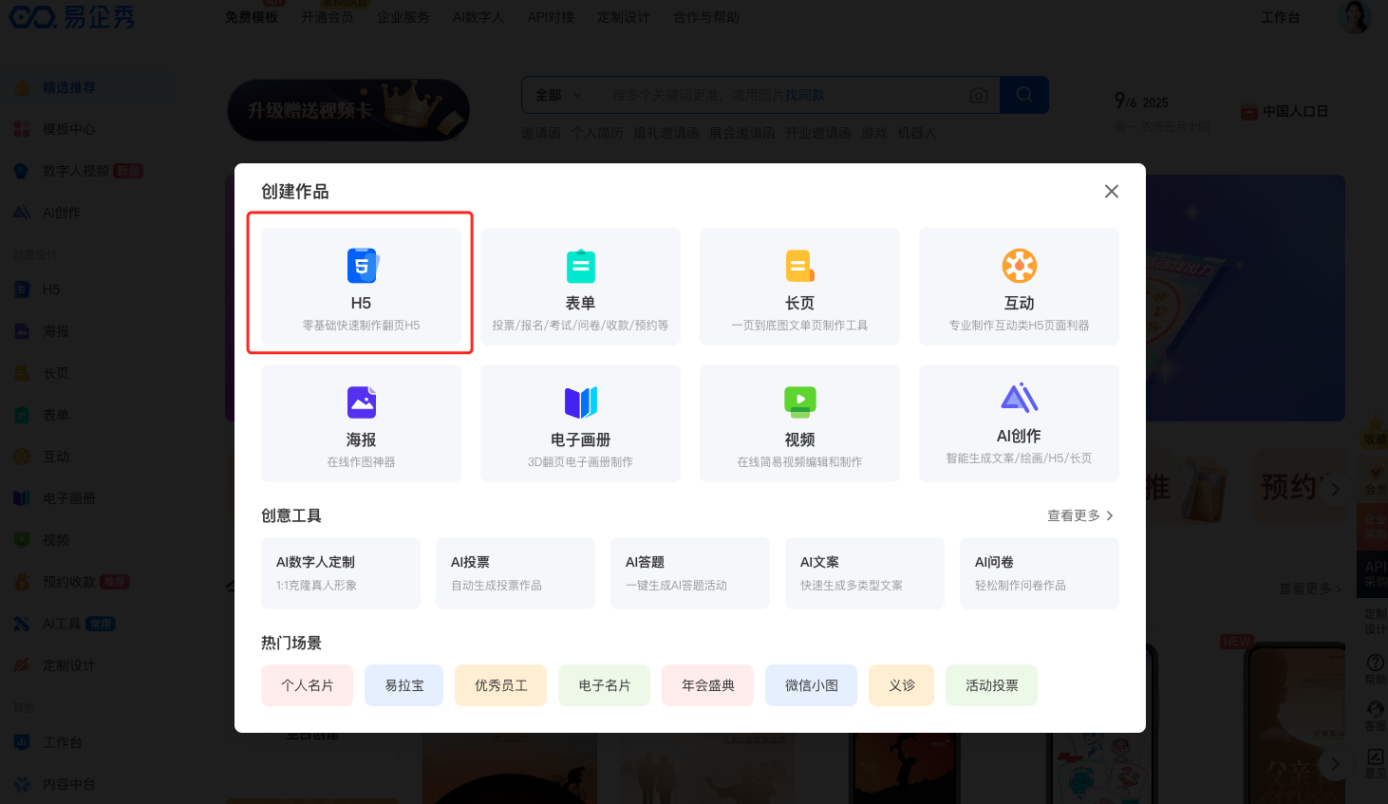Choose the 易拉宝 scene tag
The height and width of the screenshot is (804, 1388).
tap(403, 685)
